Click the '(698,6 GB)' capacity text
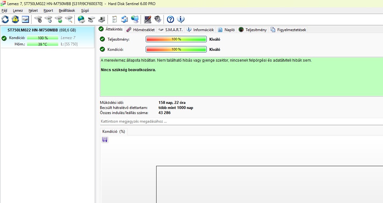The width and height of the screenshot is (383, 203). click(67, 30)
